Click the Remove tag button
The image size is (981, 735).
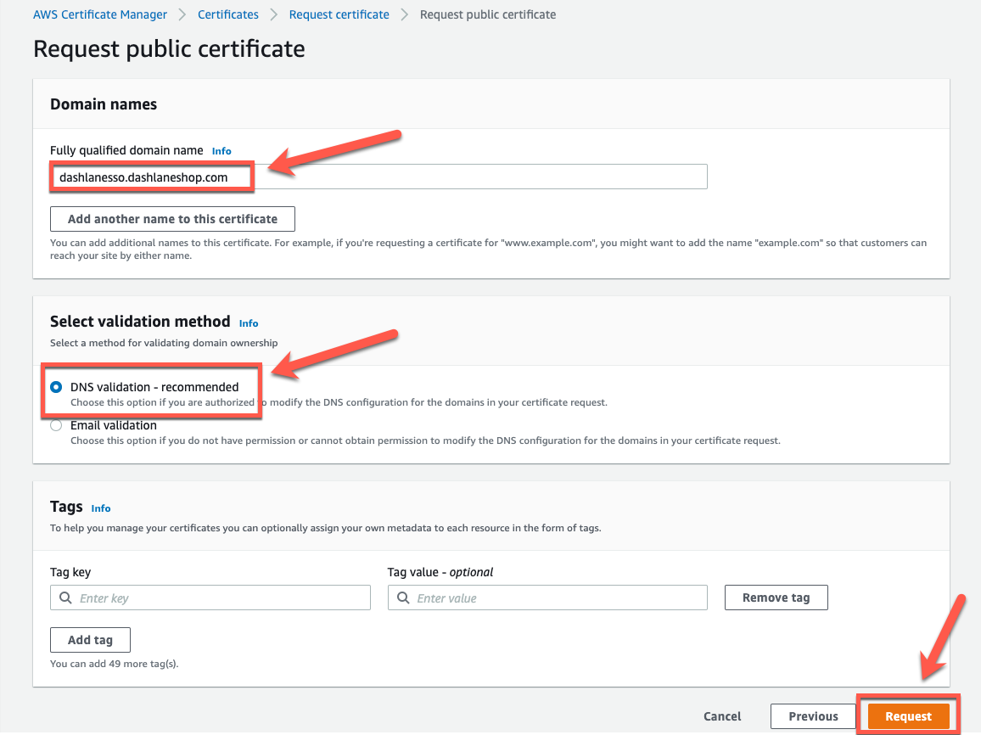pyautogui.click(x=776, y=598)
